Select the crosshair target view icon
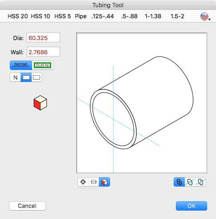 pos(83,182)
